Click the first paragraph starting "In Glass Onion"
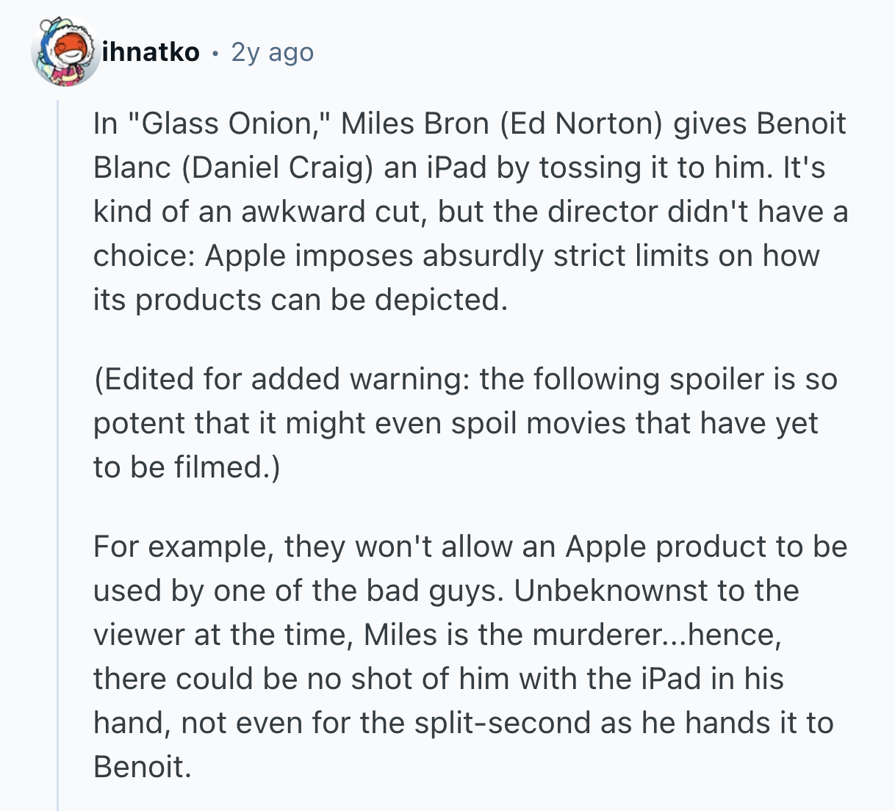 470,212
